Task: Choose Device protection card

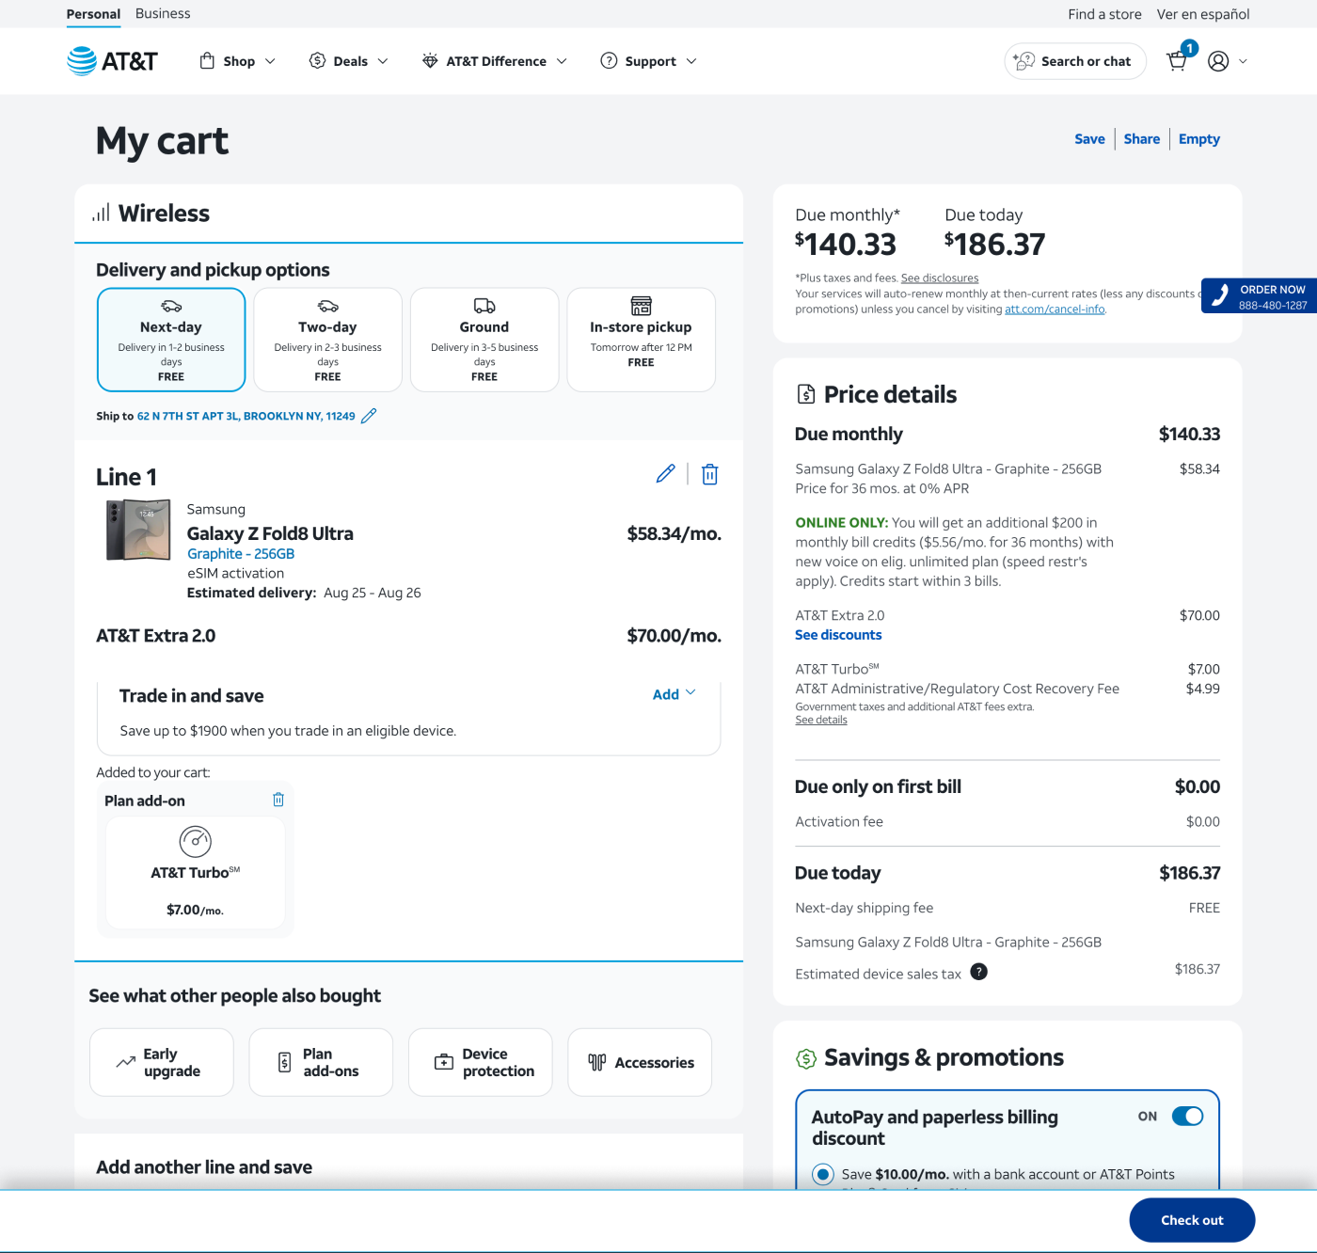Action: 480,1062
